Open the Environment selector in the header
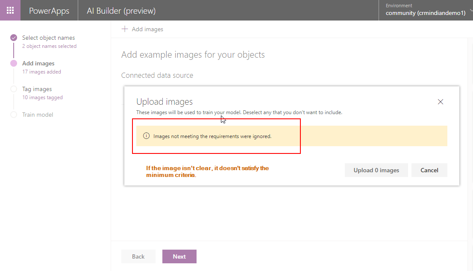 click(426, 10)
